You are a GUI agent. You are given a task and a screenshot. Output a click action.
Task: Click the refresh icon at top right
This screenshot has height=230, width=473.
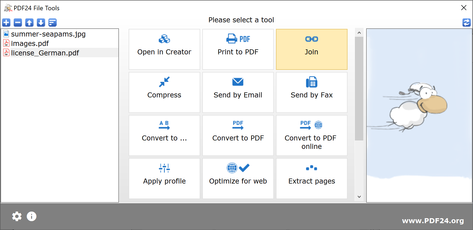[466, 23]
